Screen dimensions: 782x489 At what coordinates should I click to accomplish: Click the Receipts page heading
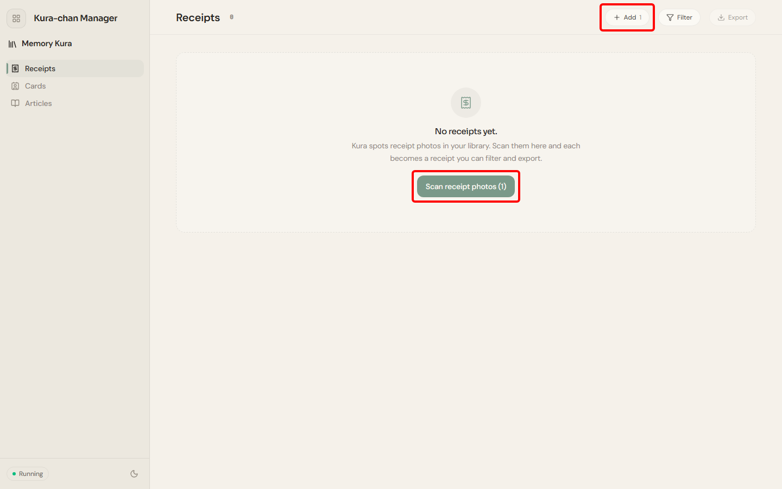tap(198, 17)
